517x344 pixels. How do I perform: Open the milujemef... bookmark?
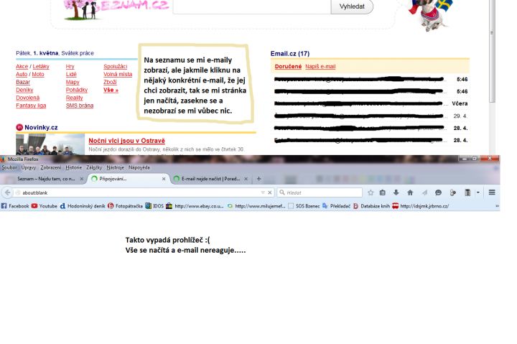pos(256,206)
